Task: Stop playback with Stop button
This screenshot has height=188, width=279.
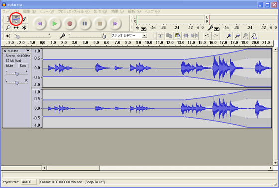Action: pos(100,24)
